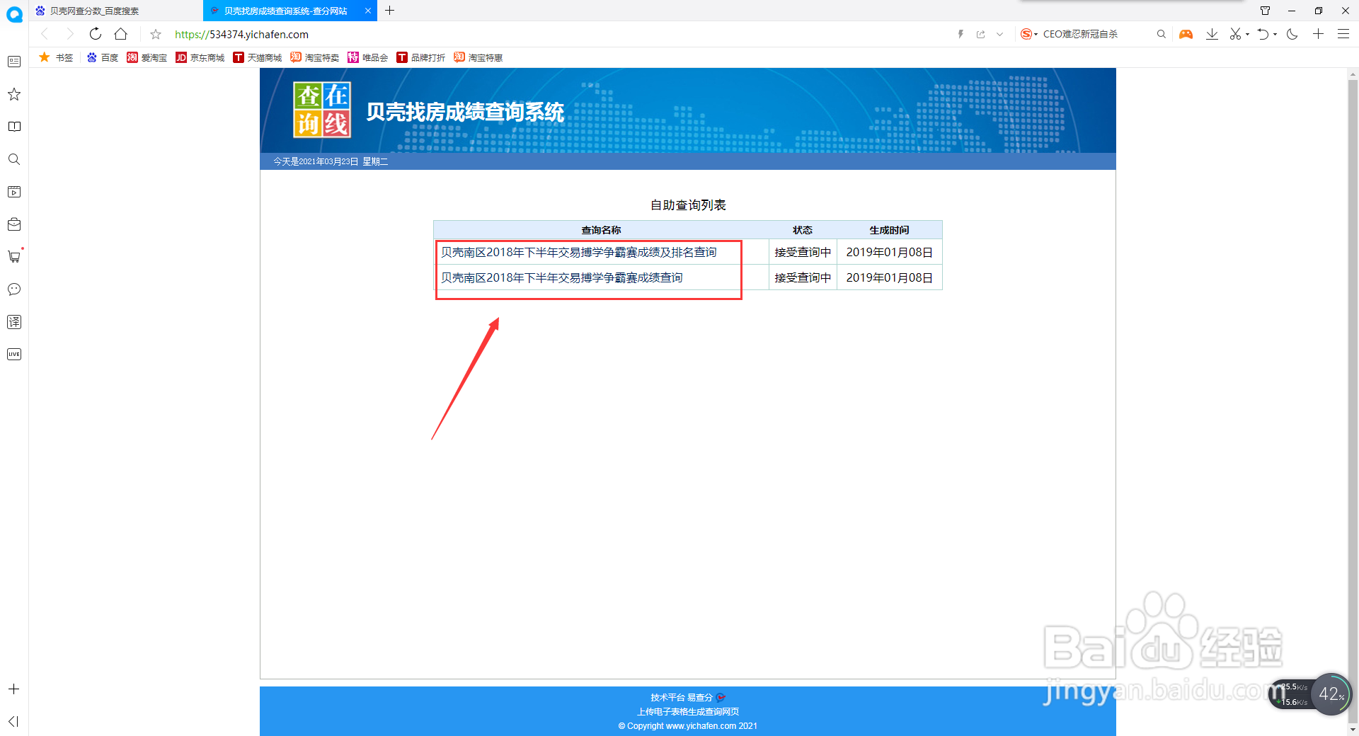Click the 上传电子表格生成查询网页 footer link
1359x736 pixels.
pyautogui.click(x=688, y=711)
